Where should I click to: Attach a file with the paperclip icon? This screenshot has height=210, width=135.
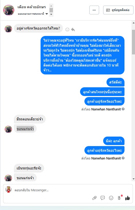click(94, 198)
